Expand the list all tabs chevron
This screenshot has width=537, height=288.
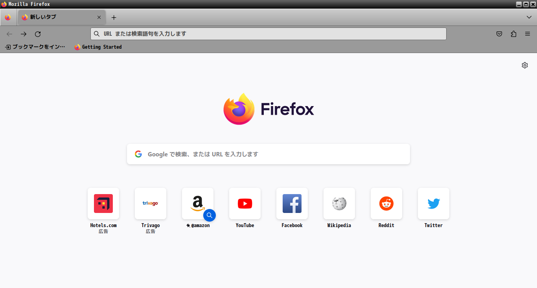pyautogui.click(x=529, y=17)
